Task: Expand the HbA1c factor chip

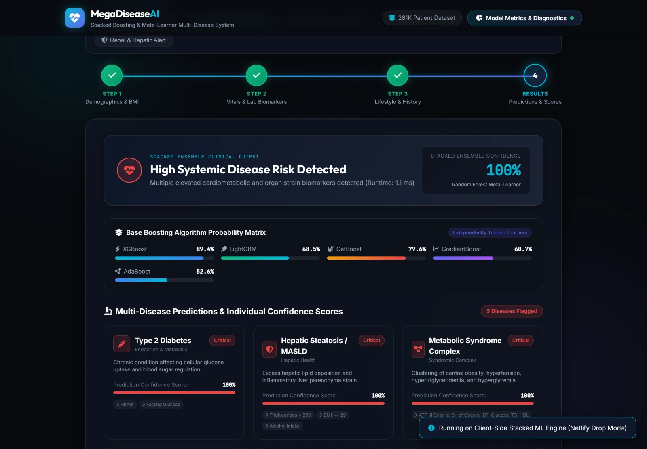Action: (x=125, y=404)
